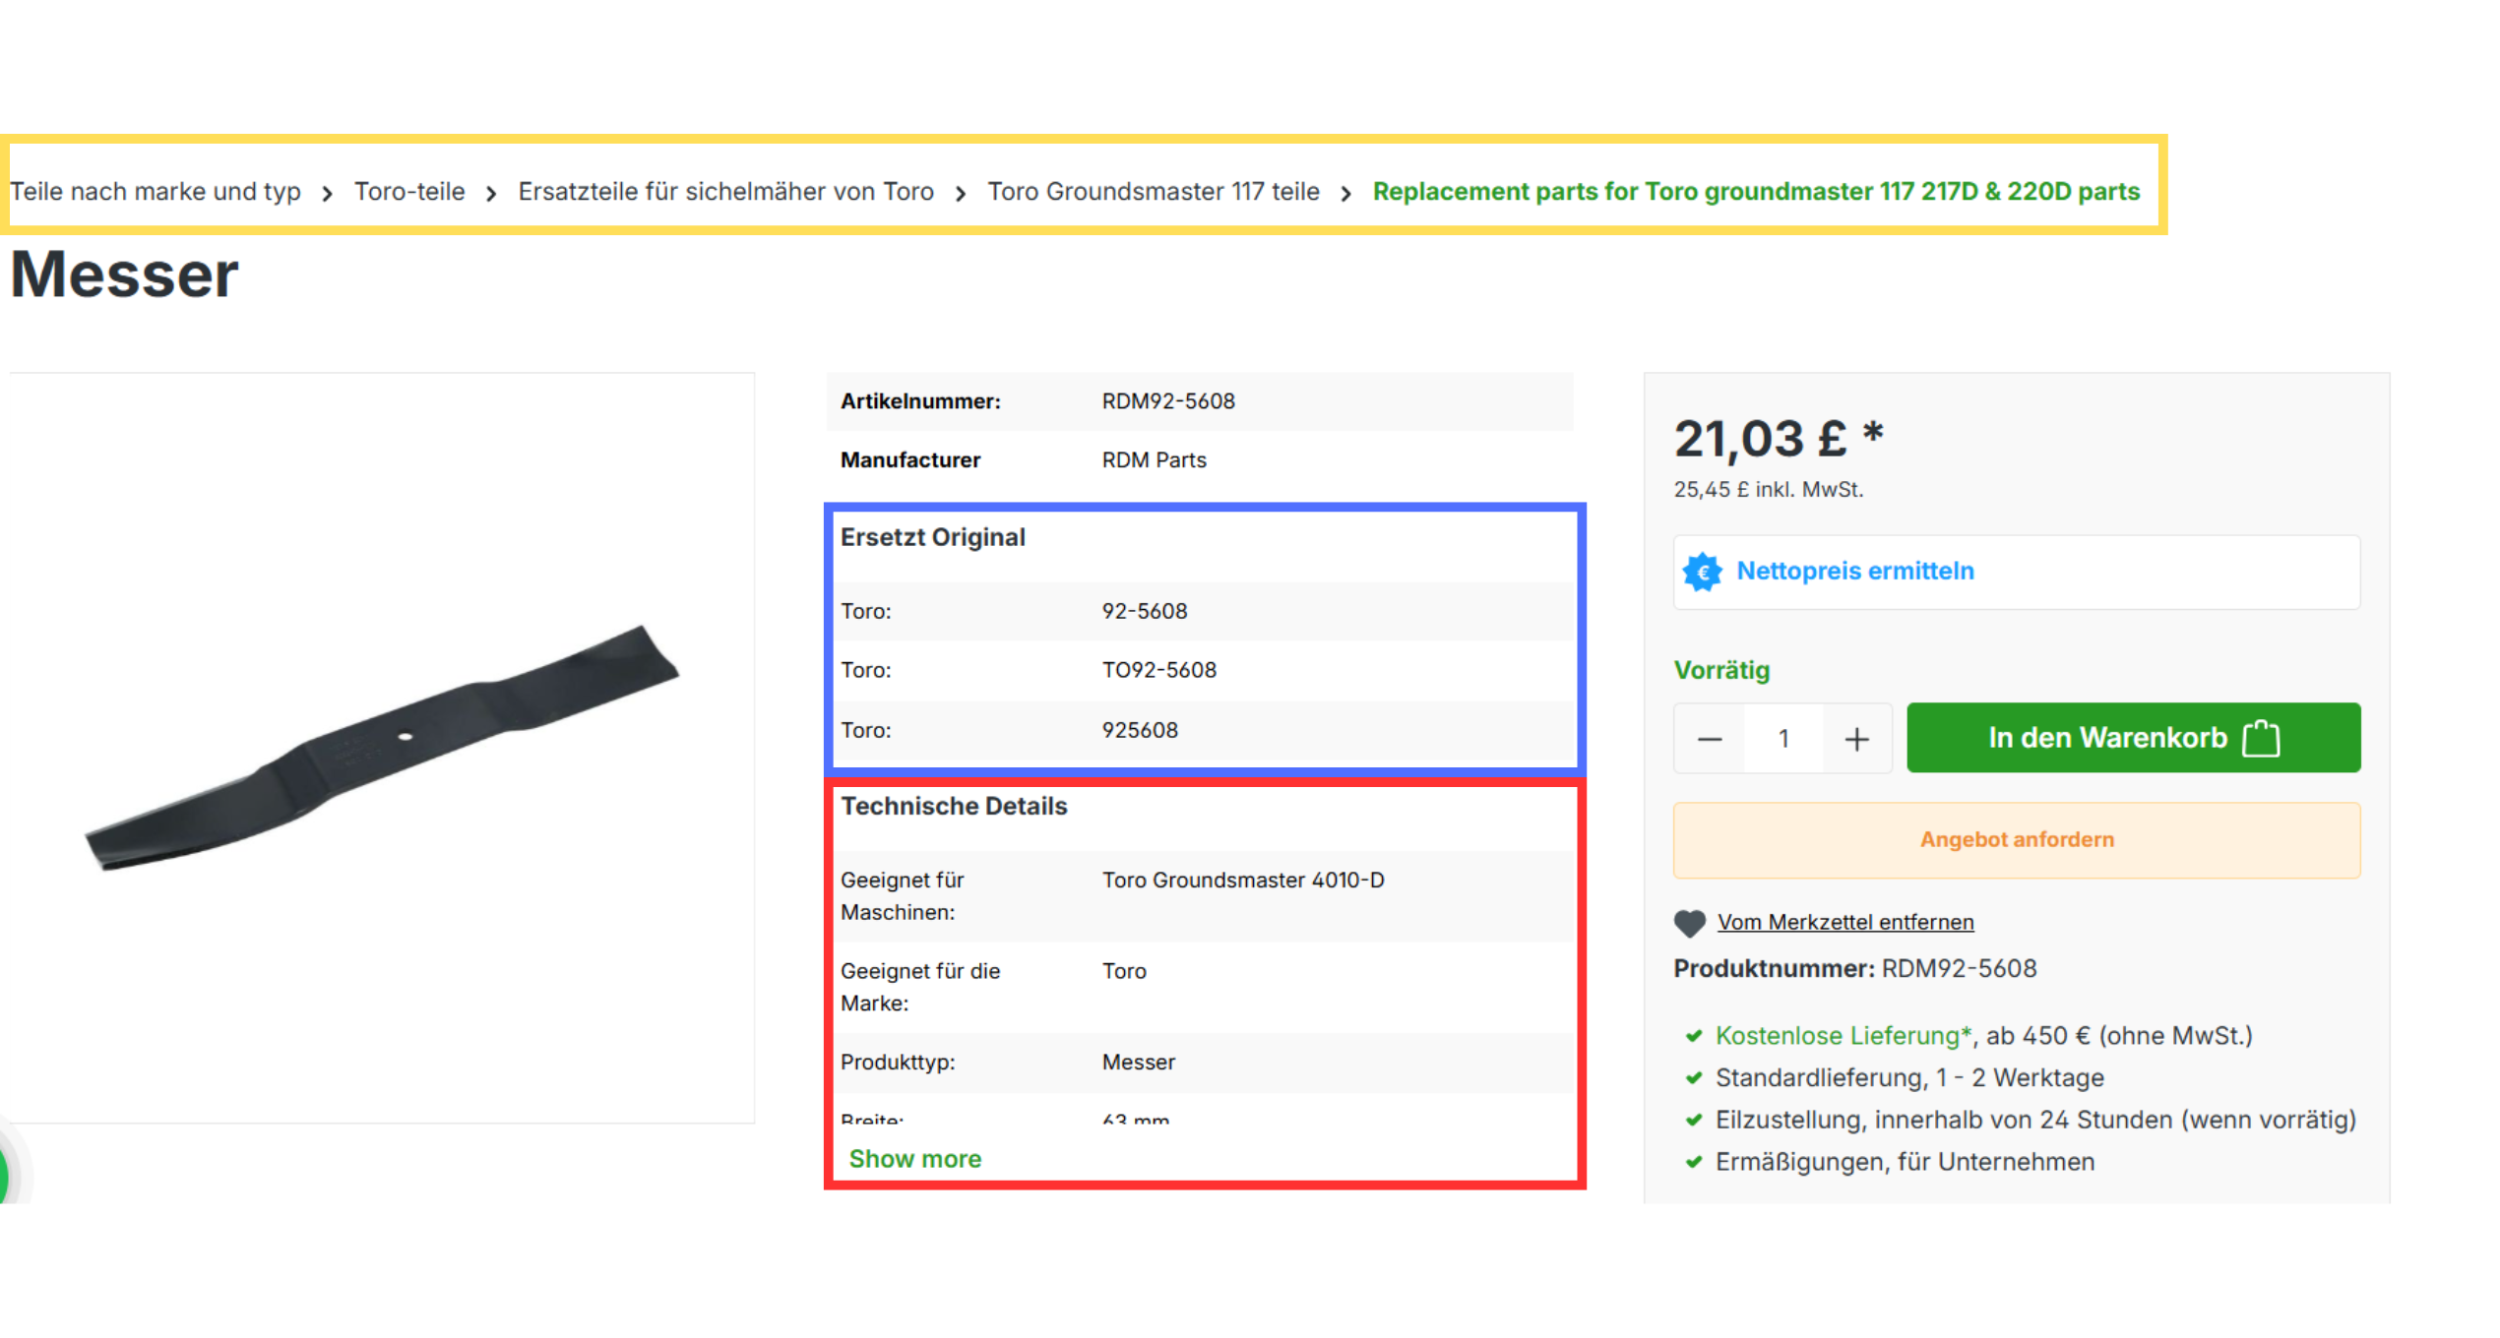The width and height of the screenshot is (2500, 1338).
Task: Select Toro part number 92-5608
Action: pos(1145,611)
